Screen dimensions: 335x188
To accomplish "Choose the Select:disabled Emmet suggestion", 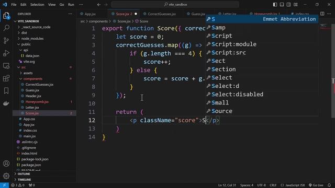I will tap(262, 94).
